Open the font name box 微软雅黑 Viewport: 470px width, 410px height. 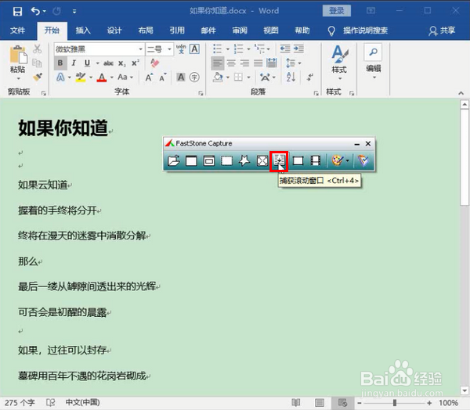pyautogui.click(x=99, y=49)
